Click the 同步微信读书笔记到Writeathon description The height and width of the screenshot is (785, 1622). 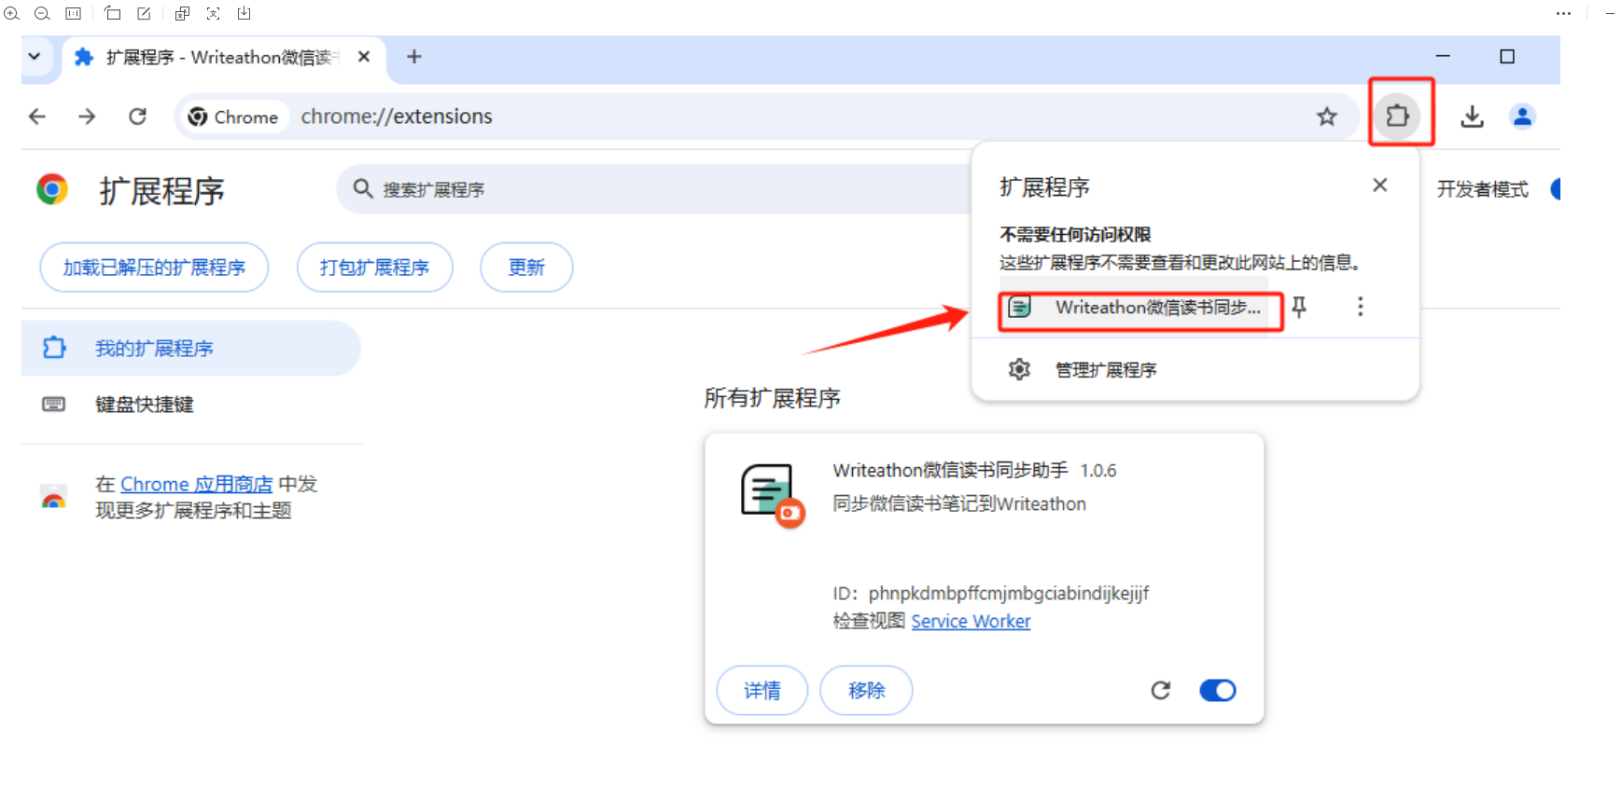point(959,504)
